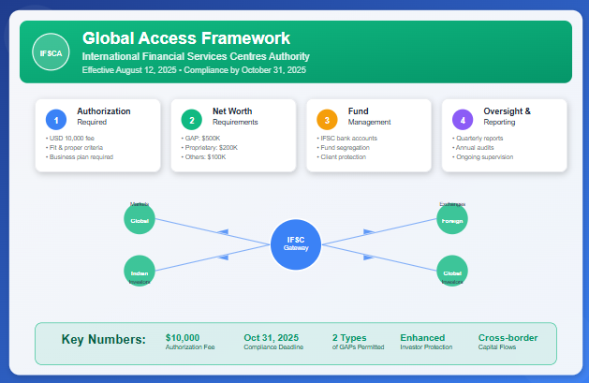Image resolution: width=589 pixels, height=383 pixels.
Task: Select the Global Markets node
Action: tap(140, 218)
